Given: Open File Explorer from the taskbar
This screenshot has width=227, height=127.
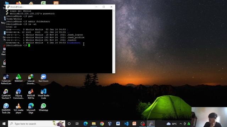Looking at the screenshot, I should [x=94, y=124].
